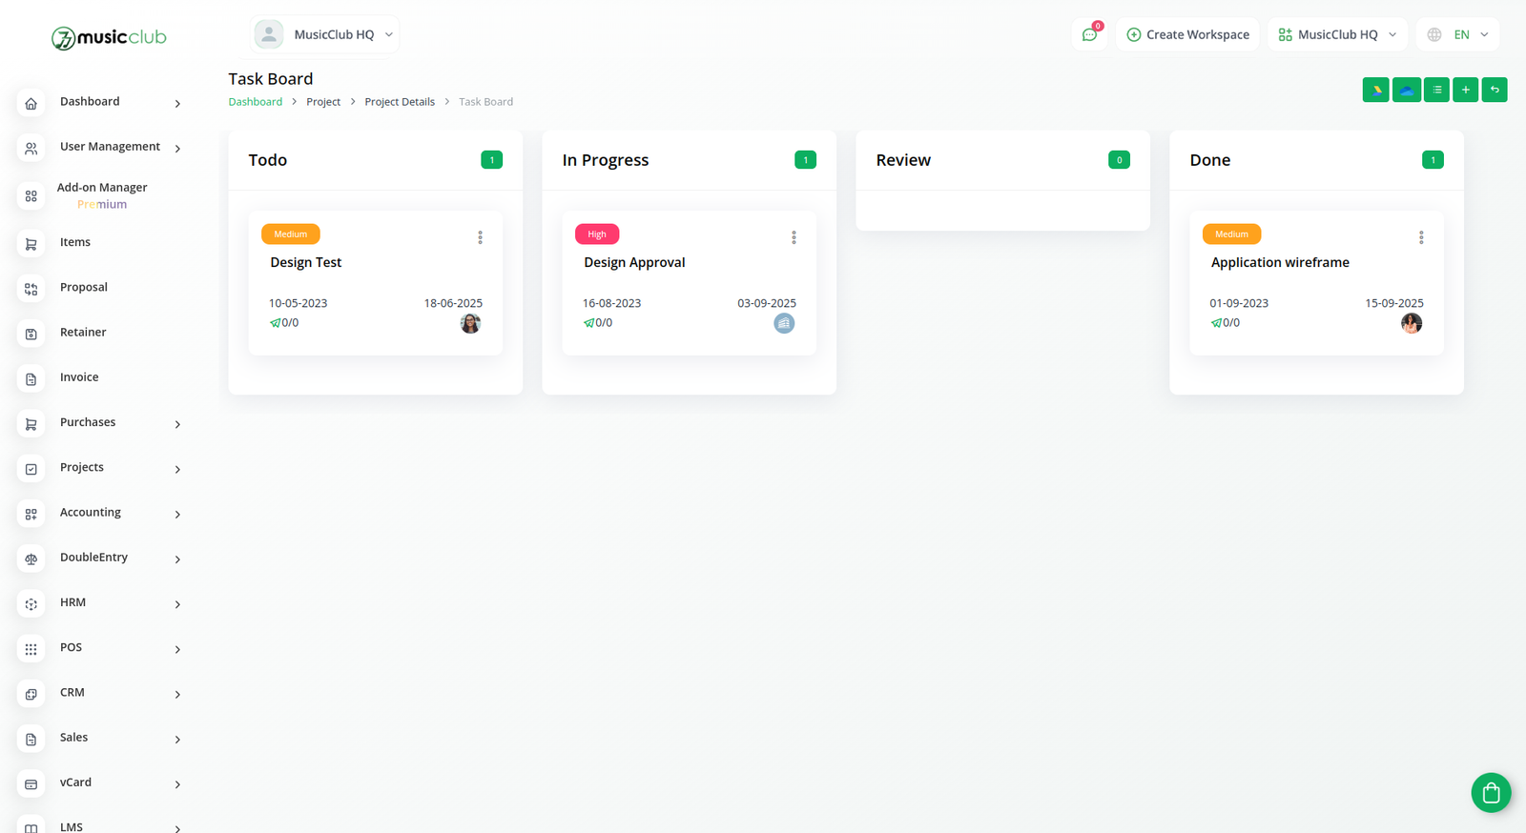The image size is (1526, 833).
Task: Expand the Purchases submenu chevron
Action: pos(177,424)
